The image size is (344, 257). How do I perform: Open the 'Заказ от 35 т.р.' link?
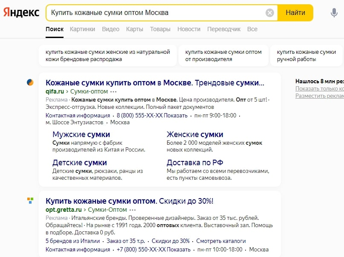126,241
